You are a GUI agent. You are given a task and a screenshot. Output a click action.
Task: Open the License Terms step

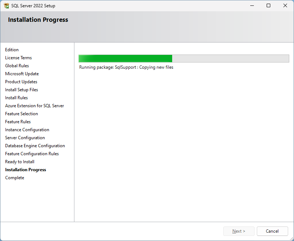tap(18, 58)
